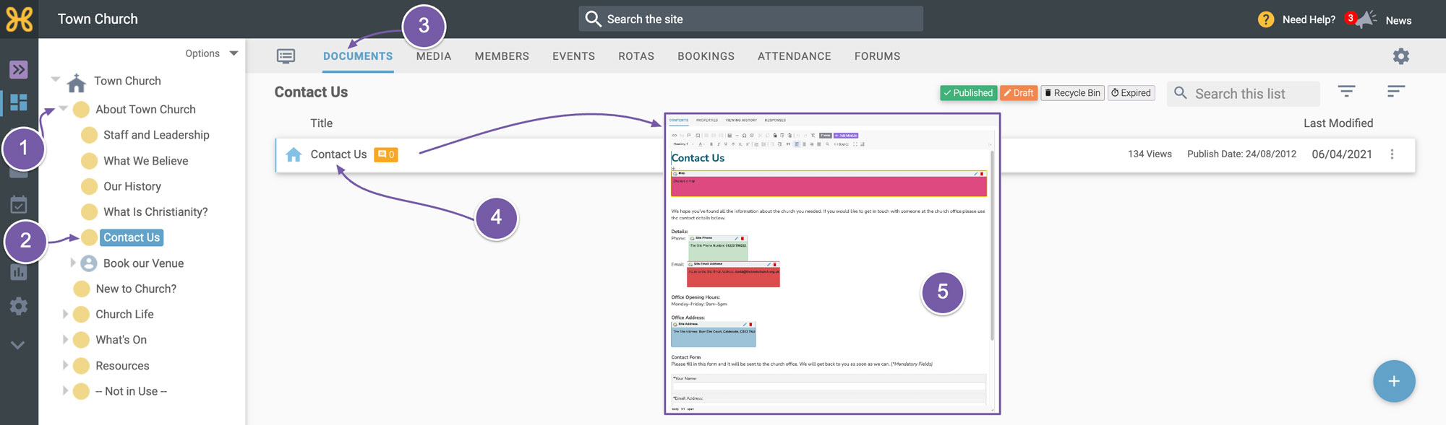Image resolution: width=1446 pixels, height=425 pixels.
Task: Open the Contact Us document title
Action: [x=338, y=154]
